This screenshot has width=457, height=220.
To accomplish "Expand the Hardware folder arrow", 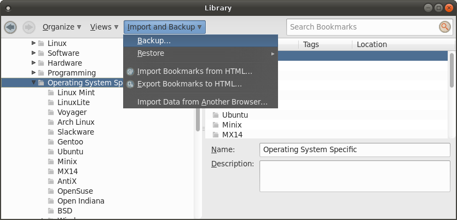I will [33, 63].
